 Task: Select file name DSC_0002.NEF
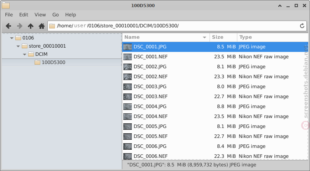151,77
